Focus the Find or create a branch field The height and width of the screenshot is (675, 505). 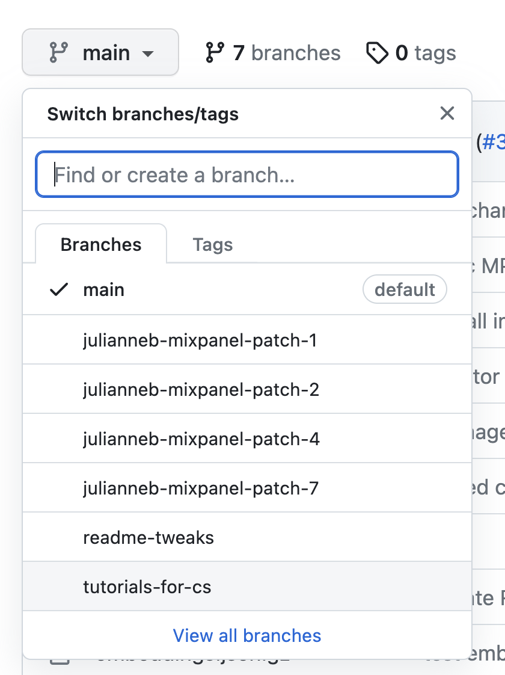point(247,174)
